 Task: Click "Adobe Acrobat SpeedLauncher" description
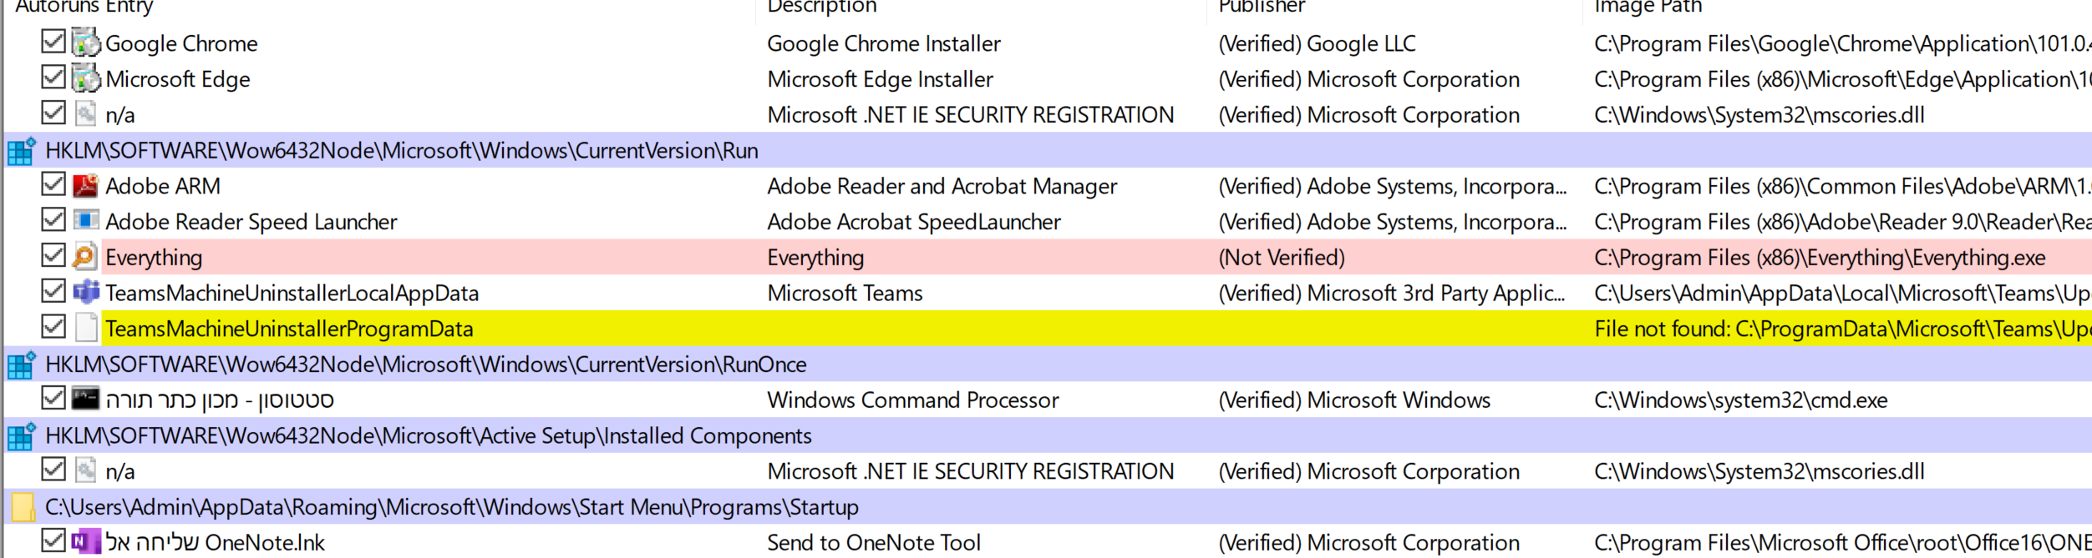click(x=914, y=222)
